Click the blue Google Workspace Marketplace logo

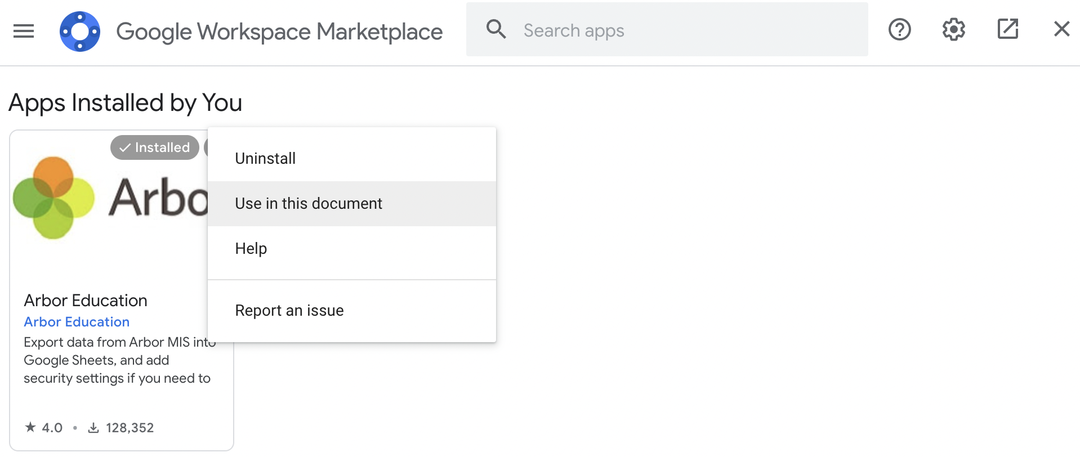pyautogui.click(x=80, y=32)
